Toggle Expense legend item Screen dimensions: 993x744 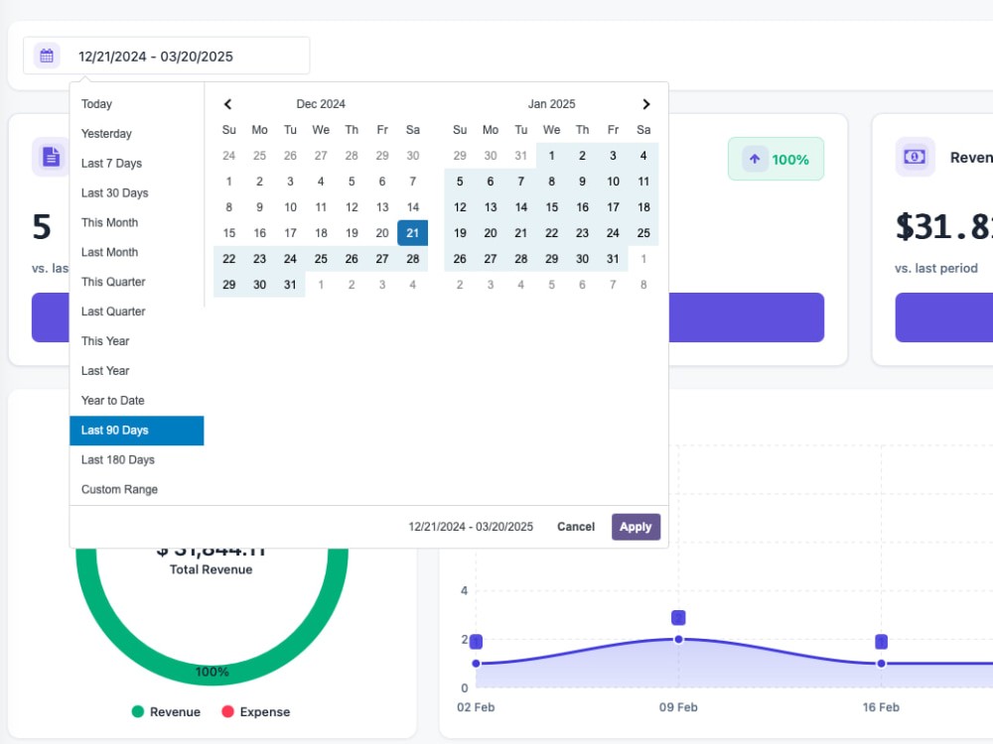[256, 711]
